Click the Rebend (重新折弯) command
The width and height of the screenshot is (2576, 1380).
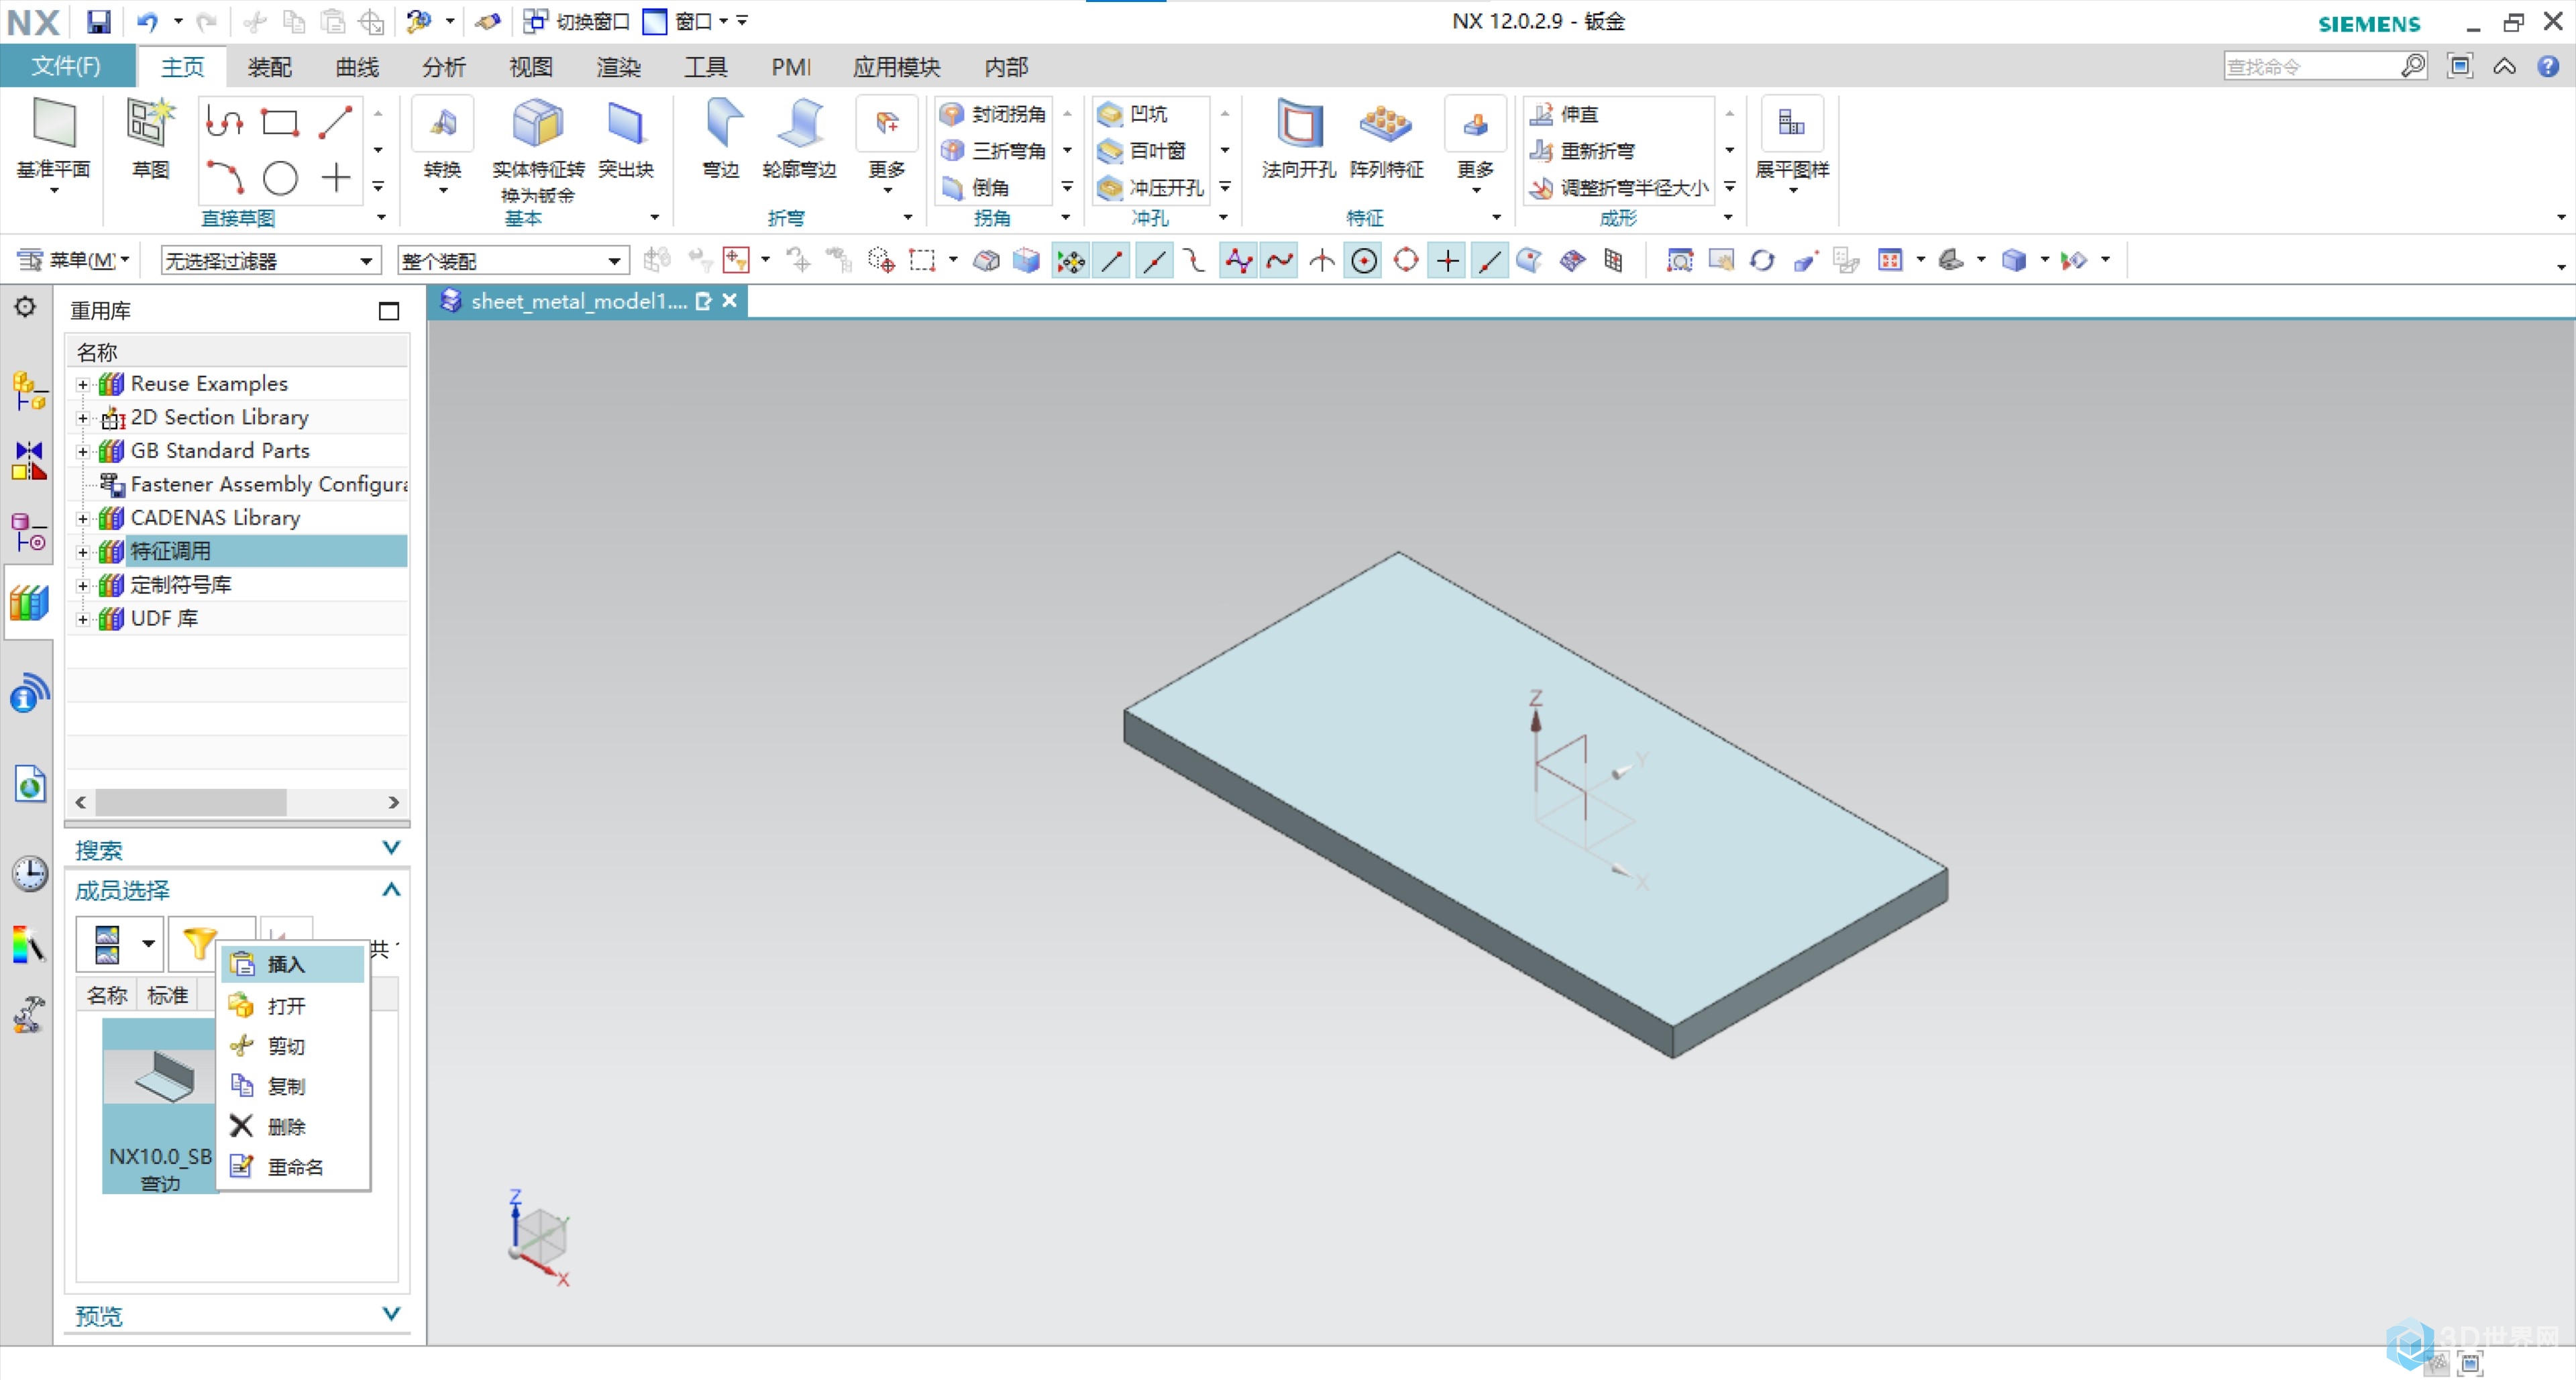(1583, 151)
